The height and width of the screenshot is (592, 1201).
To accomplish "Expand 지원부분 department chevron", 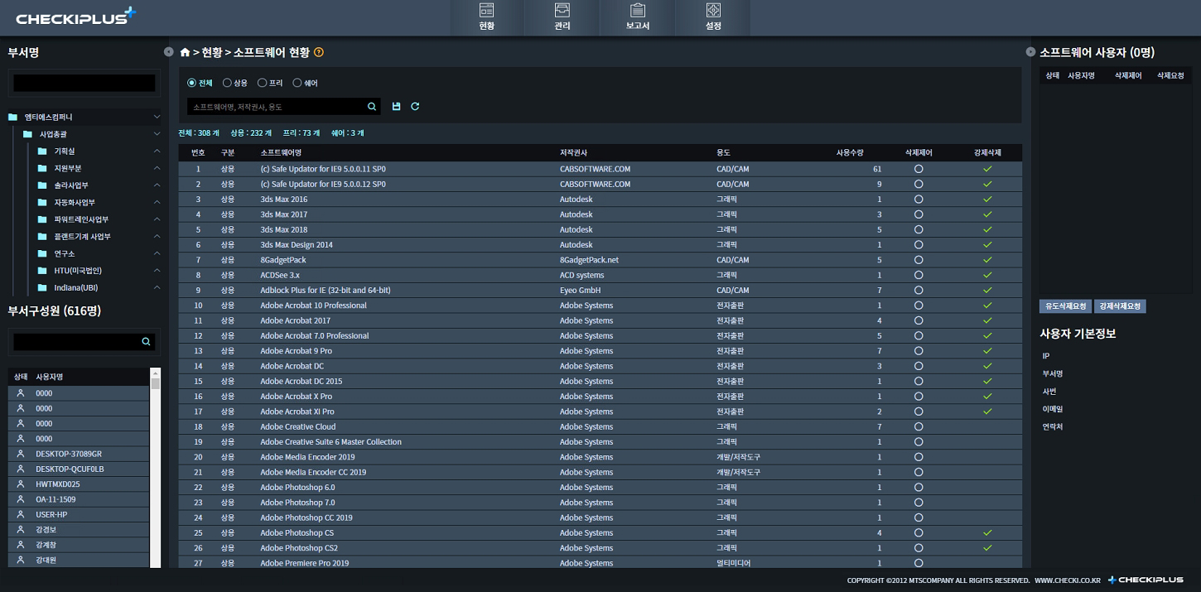I will click(x=157, y=168).
